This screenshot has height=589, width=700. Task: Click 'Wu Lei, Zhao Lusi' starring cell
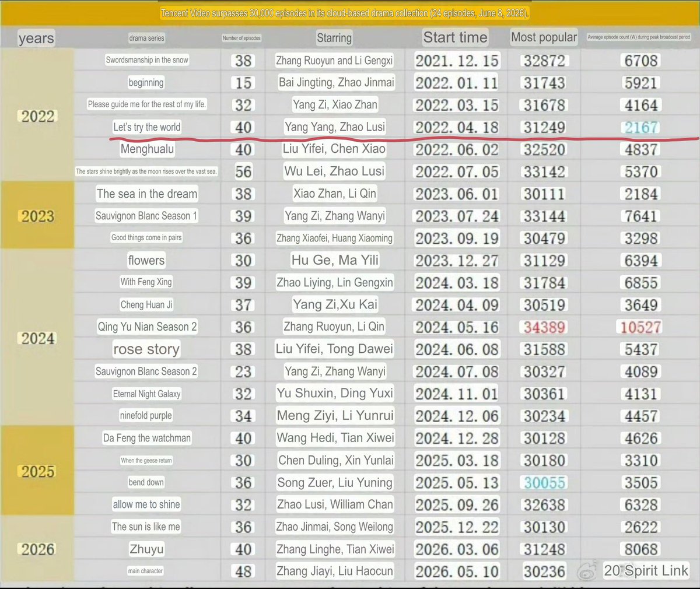click(x=334, y=171)
